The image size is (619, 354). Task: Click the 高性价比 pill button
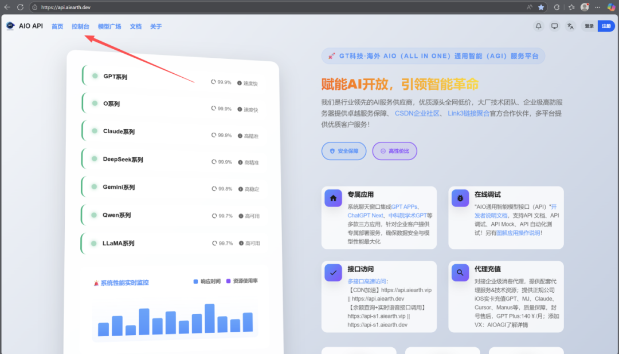coord(394,151)
